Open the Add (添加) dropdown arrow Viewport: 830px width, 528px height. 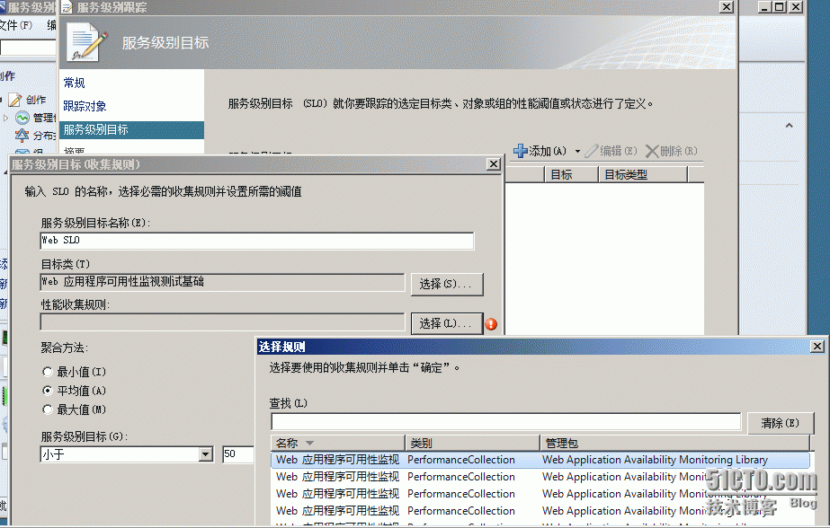577,152
